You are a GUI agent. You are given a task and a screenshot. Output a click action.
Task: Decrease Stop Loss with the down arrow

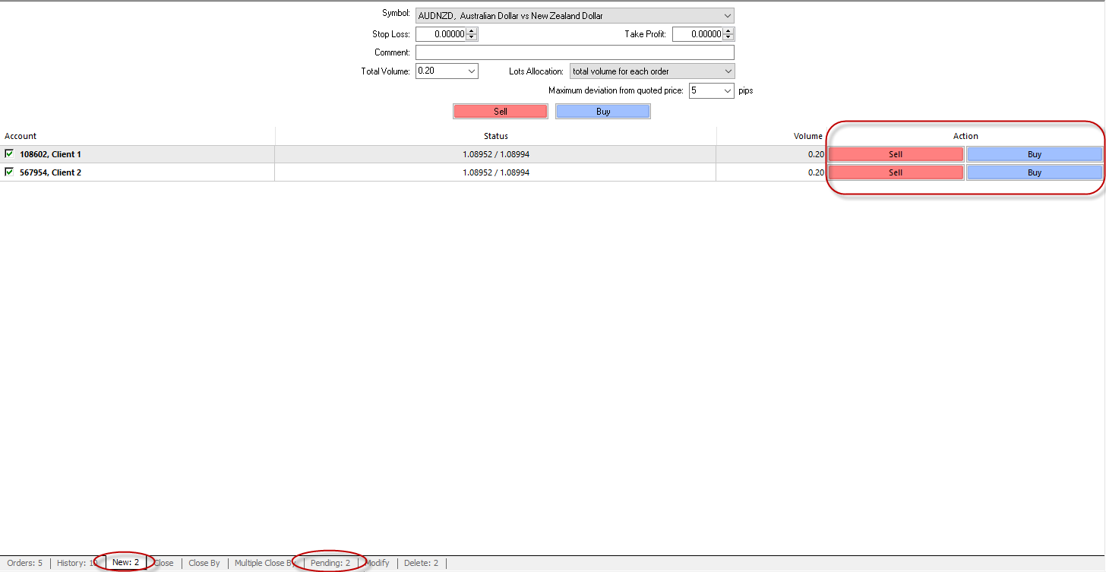472,37
